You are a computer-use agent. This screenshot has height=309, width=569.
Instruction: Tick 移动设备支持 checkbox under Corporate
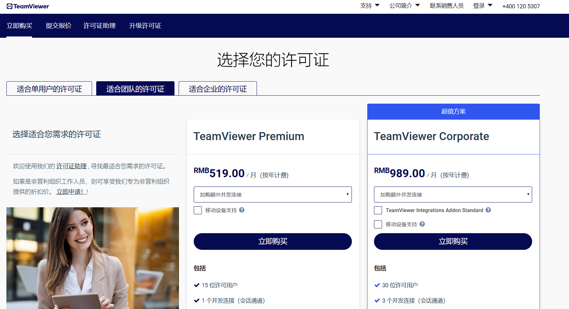point(378,225)
